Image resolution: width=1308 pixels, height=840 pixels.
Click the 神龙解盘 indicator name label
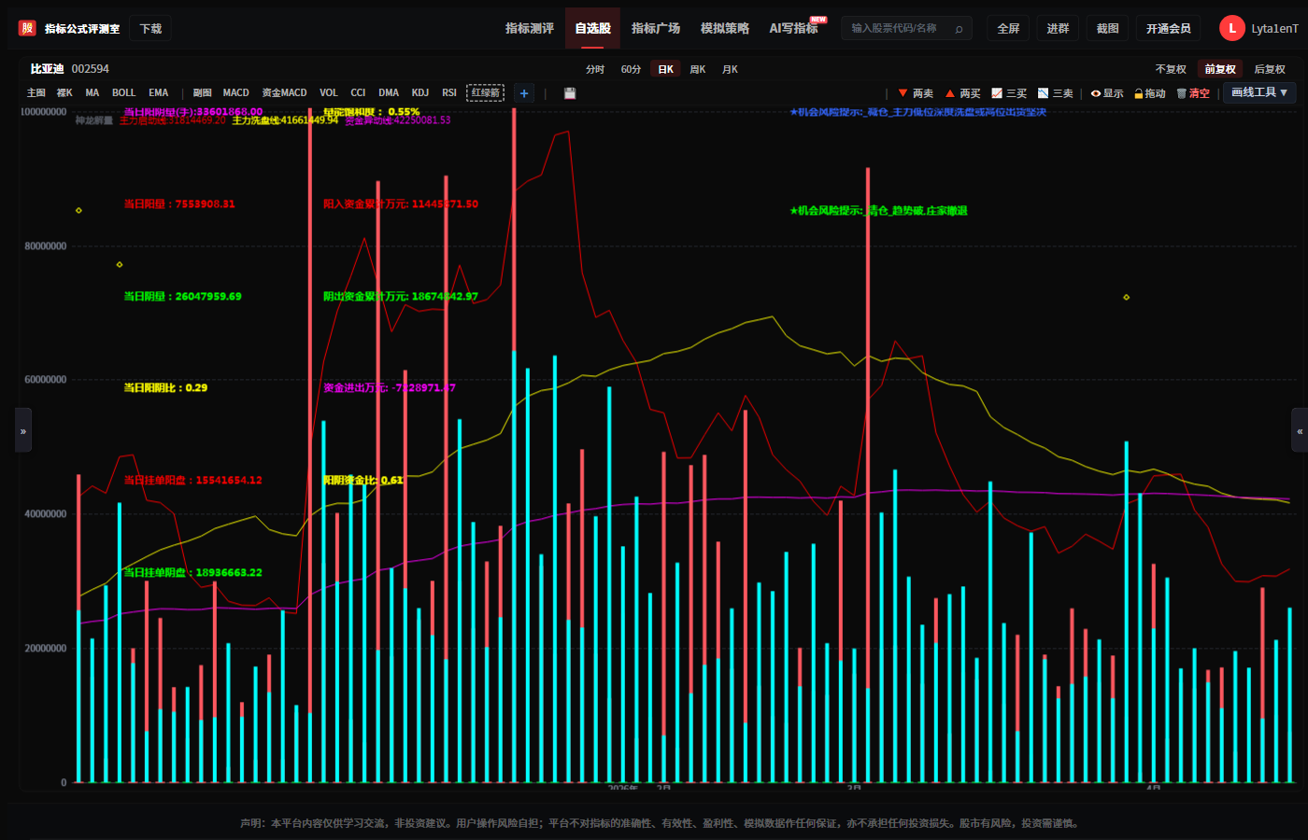[93, 120]
